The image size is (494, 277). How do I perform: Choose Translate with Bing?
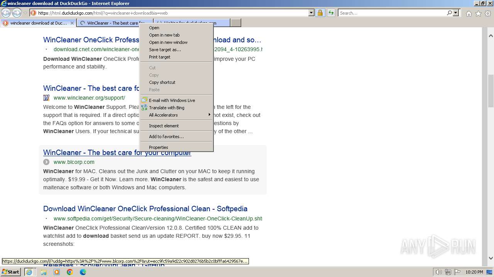177,108
